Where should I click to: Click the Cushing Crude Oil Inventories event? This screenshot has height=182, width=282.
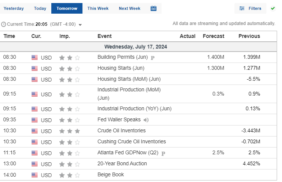tap(131, 141)
